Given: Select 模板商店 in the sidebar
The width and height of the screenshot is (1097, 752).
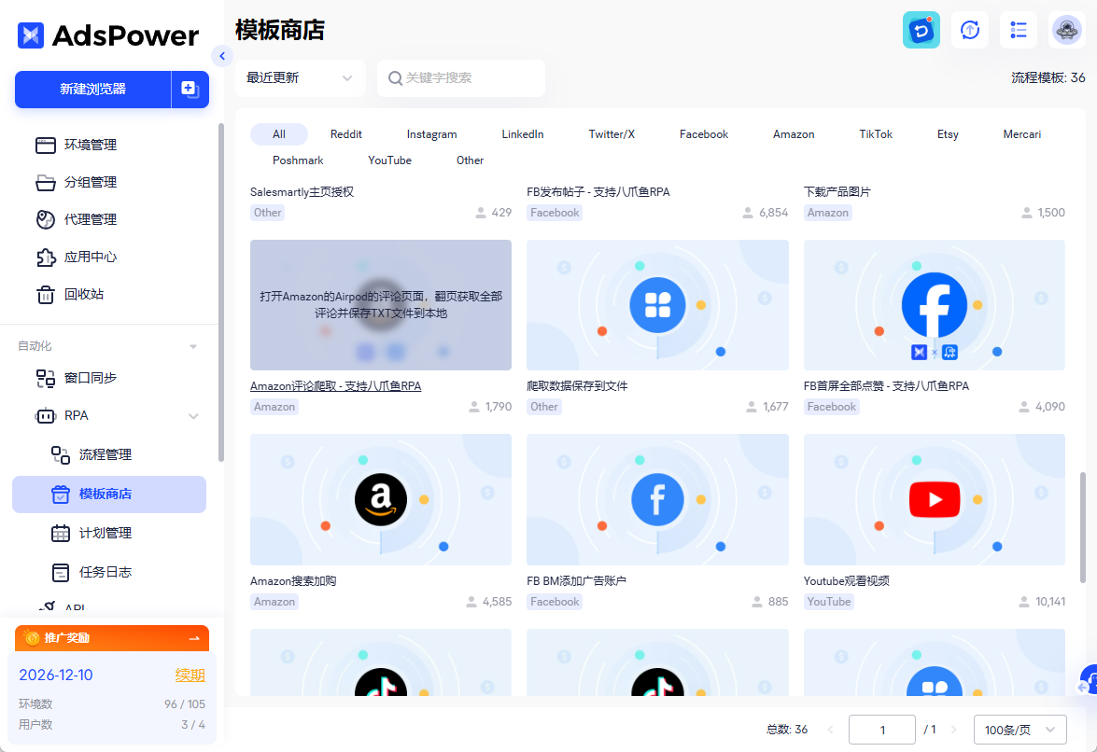Looking at the screenshot, I should [x=109, y=494].
